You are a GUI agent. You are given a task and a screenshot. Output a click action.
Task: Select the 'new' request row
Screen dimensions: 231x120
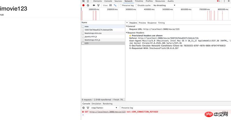tap(103, 26)
